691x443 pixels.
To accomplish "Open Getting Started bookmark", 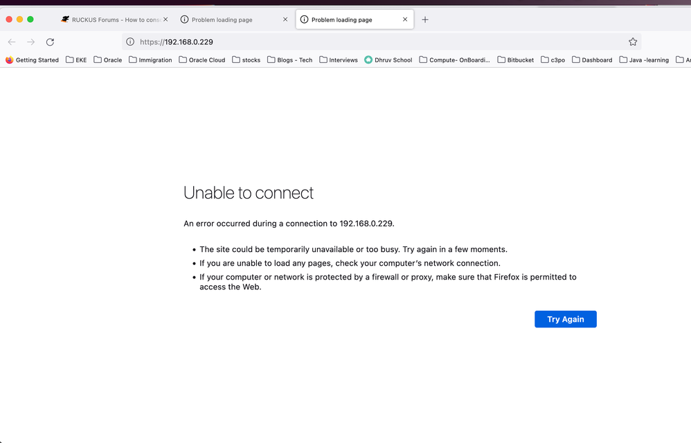I will (32, 60).
